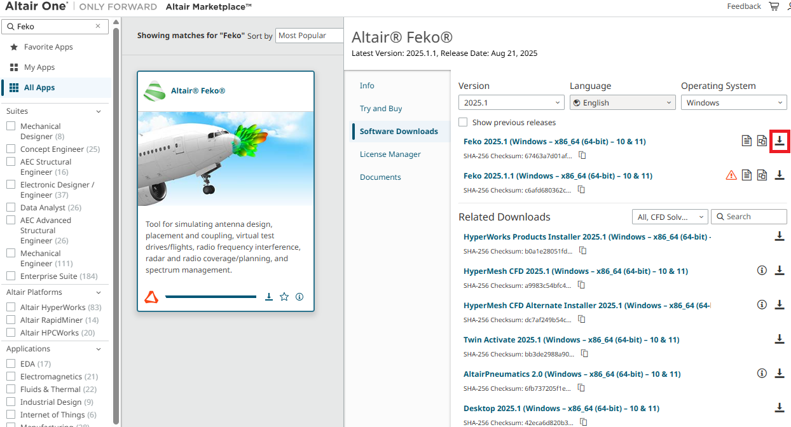Switch to the Try and Buy tab
The image size is (791, 427).
[x=381, y=108]
